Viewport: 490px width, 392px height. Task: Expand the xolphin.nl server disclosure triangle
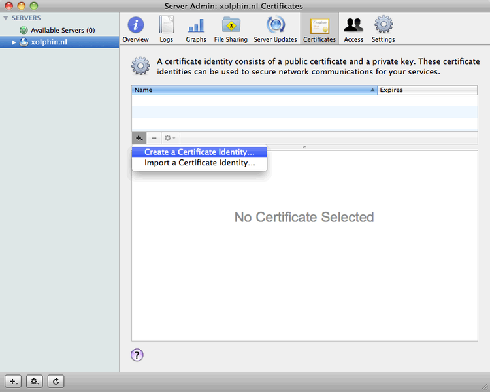[14, 42]
